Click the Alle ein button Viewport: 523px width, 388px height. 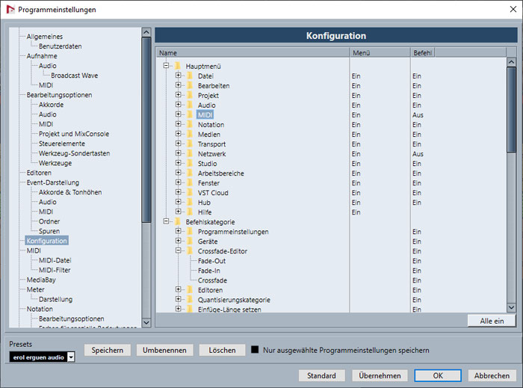tap(492, 321)
